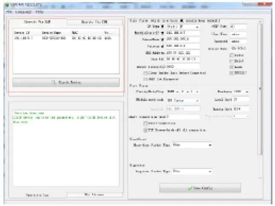275x206 pixels.
Task: Click the Module Static IP field
Action: click(x=183, y=33)
